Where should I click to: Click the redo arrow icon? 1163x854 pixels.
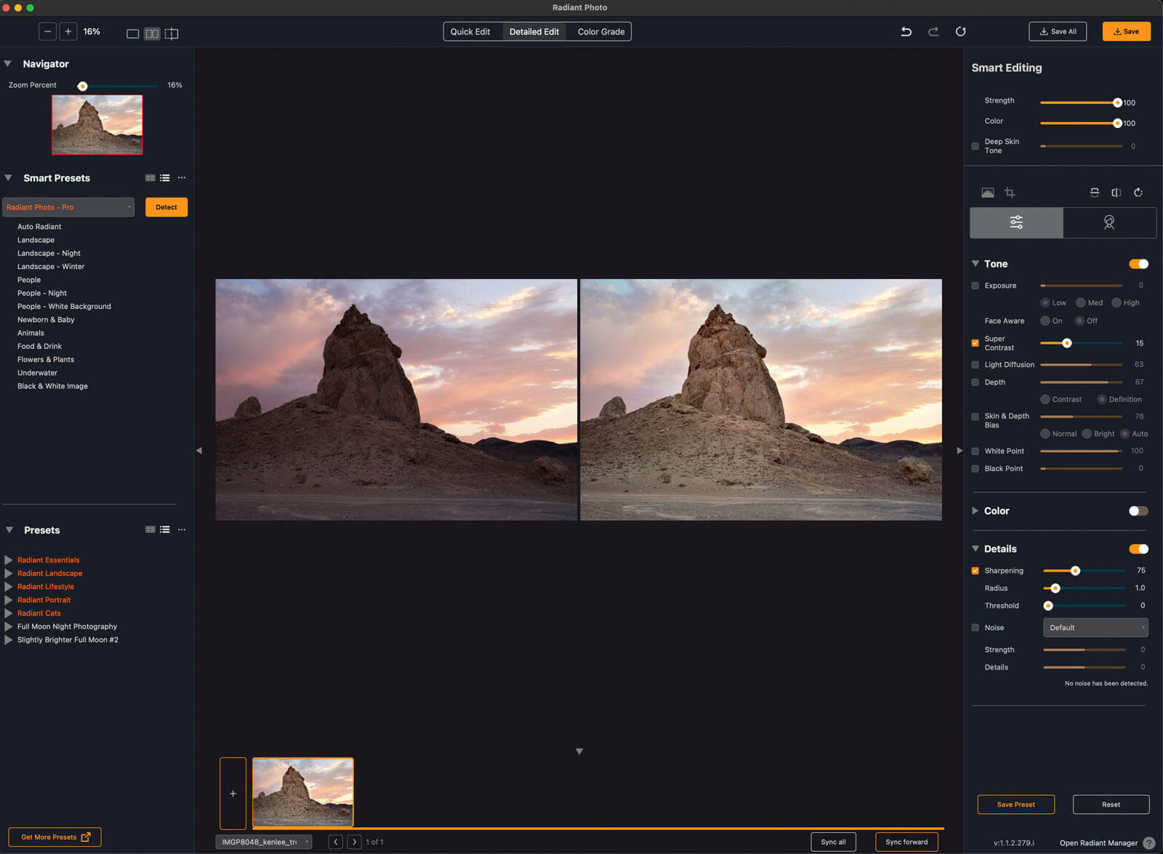click(x=933, y=31)
